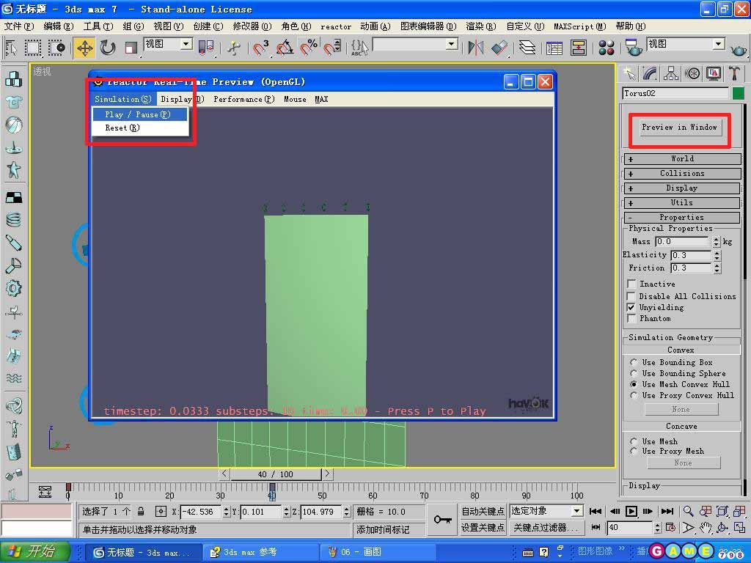Open the Display panel tab icon
The image size is (751, 563).
714,73
